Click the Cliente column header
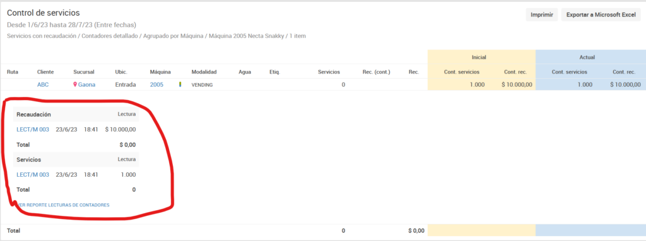This screenshot has width=646, height=241. click(45, 72)
